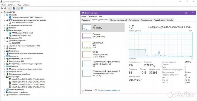Image resolution: width=197 pixels, height=101 pixels.
Task: Open the Параметры menu in Task Manager
Action: coord(92,16)
